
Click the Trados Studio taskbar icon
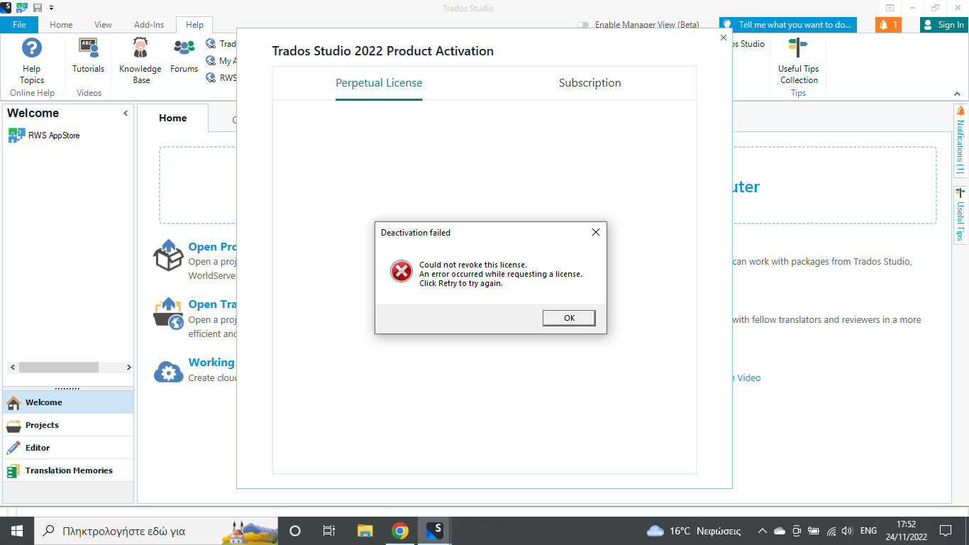point(435,531)
